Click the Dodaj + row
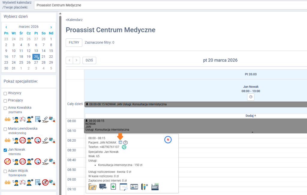This screenshot has width=307, height=195. point(251,115)
